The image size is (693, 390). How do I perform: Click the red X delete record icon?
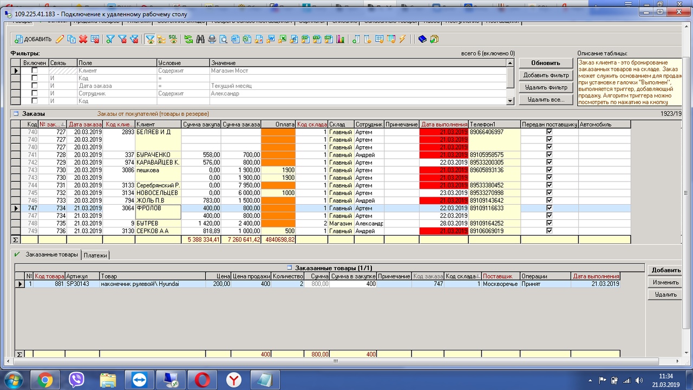tap(83, 39)
